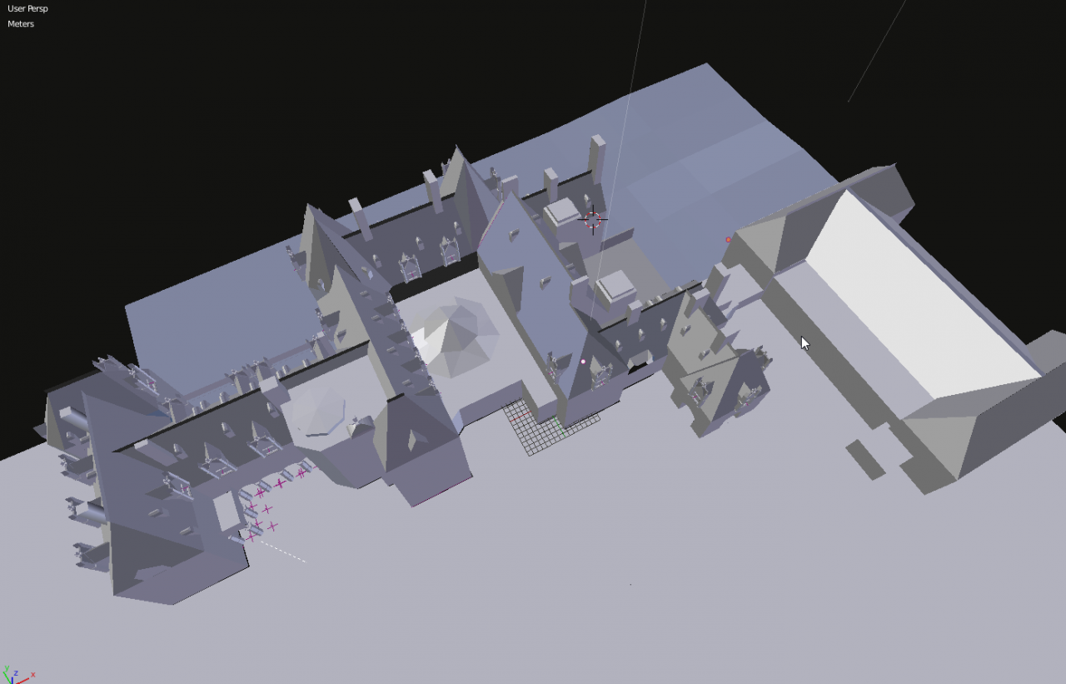Click the white dashed line near the lower-left wing
The height and width of the screenshot is (684, 1066).
[283, 552]
